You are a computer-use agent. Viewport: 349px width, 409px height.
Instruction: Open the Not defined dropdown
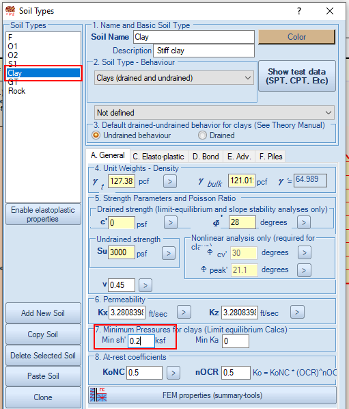[214, 113]
